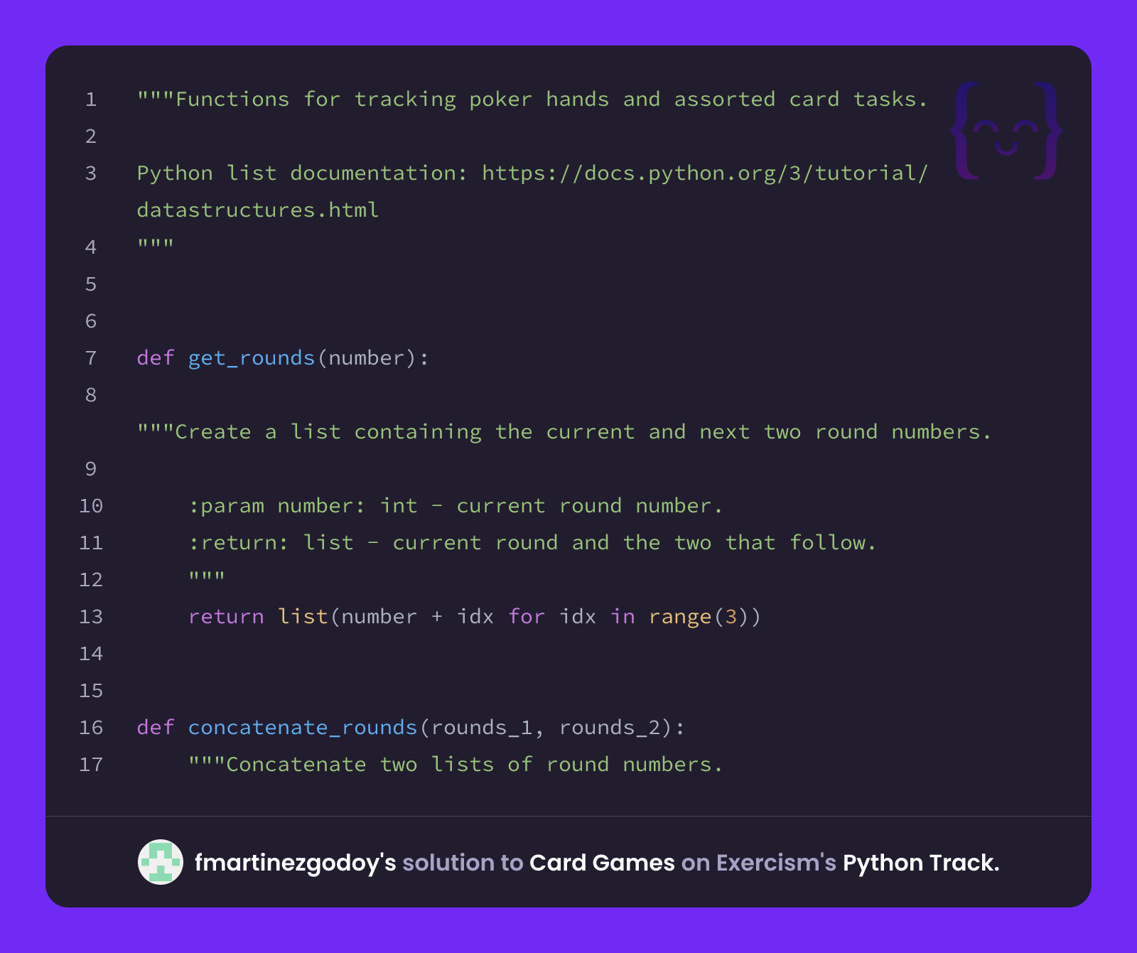This screenshot has width=1137, height=953.
Task: Click the docs.python.org URL on line 3
Action: point(705,173)
